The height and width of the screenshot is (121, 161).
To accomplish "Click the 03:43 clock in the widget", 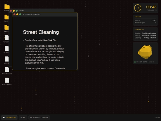I will [x=151, y=7].
